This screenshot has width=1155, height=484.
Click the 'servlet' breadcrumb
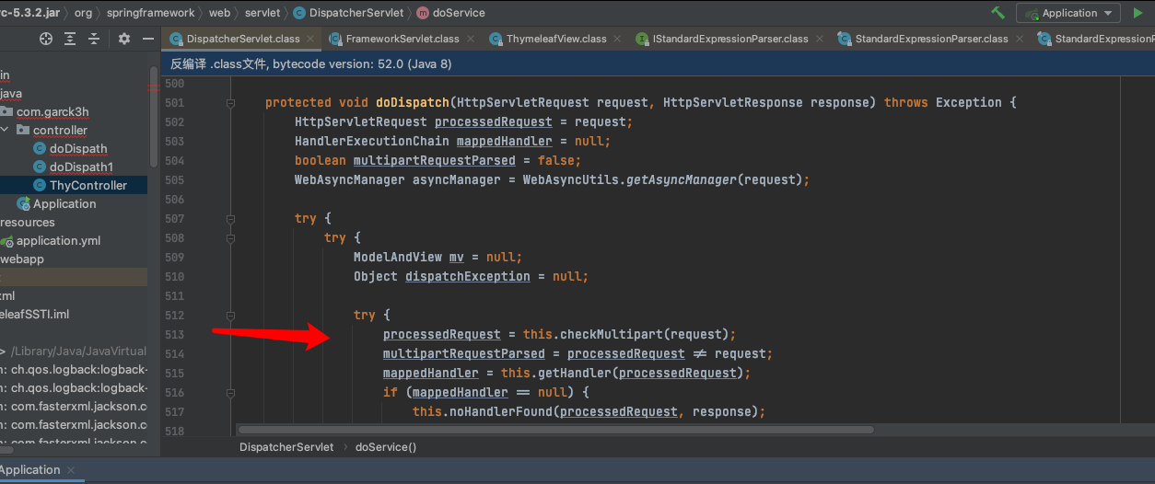(262, 13)
